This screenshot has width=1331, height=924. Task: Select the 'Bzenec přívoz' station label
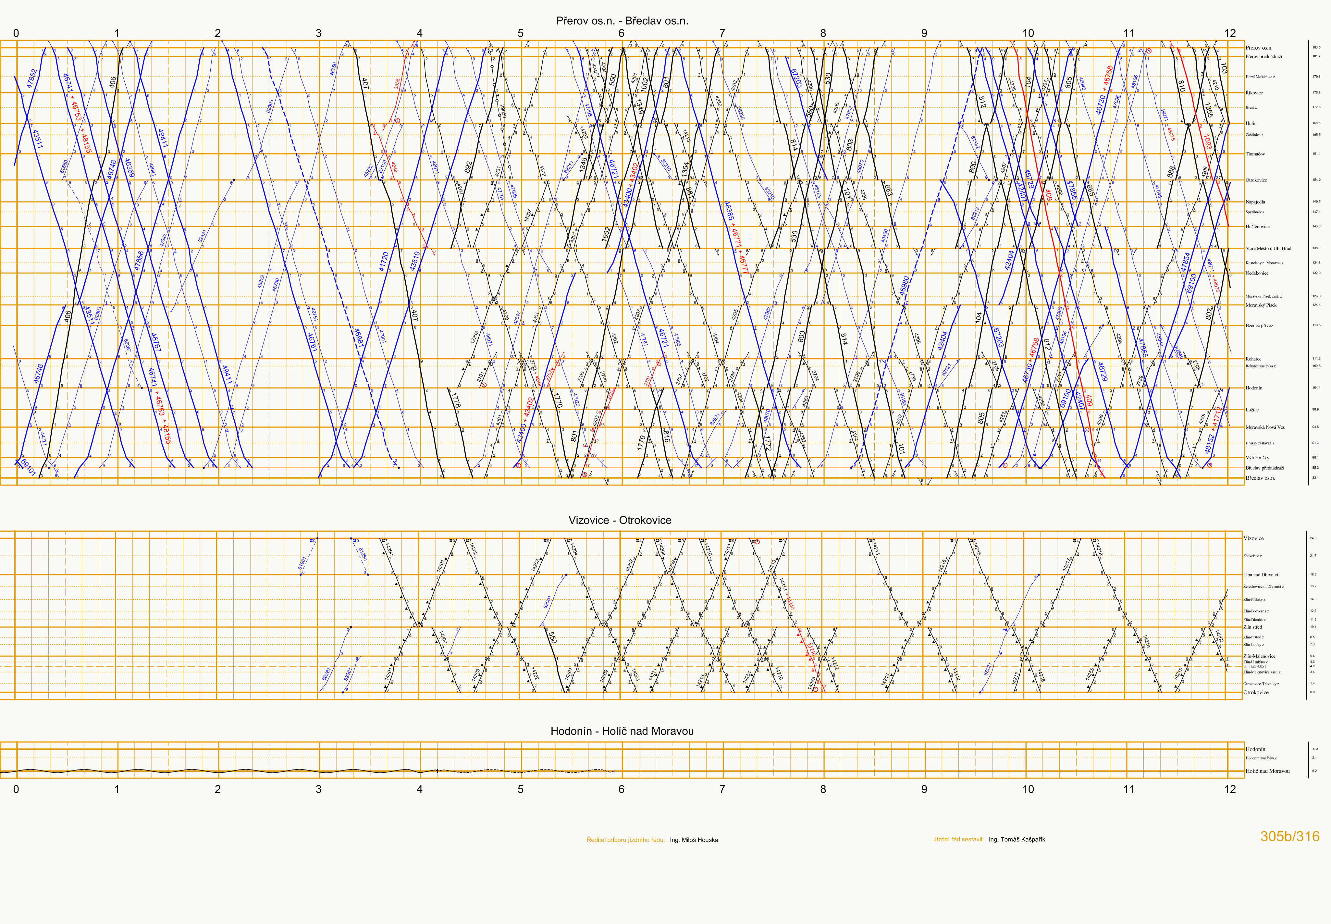1259,326
